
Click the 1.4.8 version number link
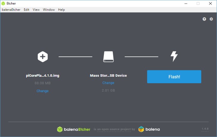coord(205,129)
